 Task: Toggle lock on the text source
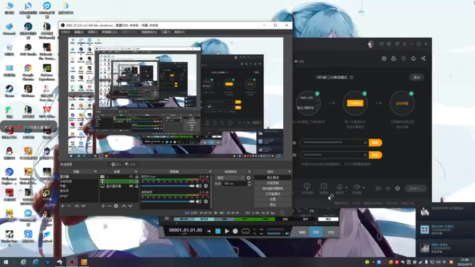click(x=137, y=182)
